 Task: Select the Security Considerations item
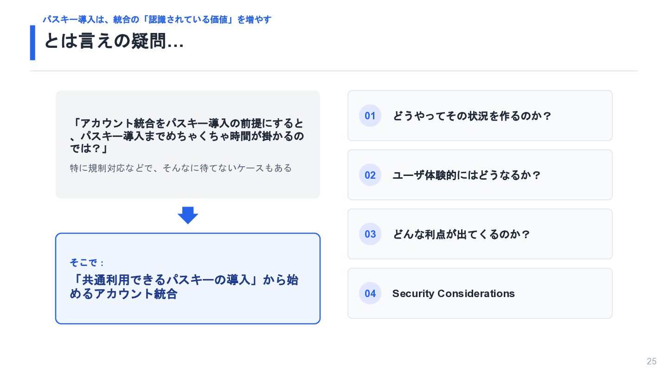[480, 293]
